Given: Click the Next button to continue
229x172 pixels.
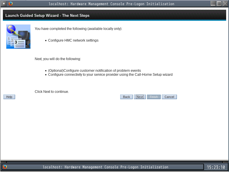Looking at the screenshot, I should point(140,97).
